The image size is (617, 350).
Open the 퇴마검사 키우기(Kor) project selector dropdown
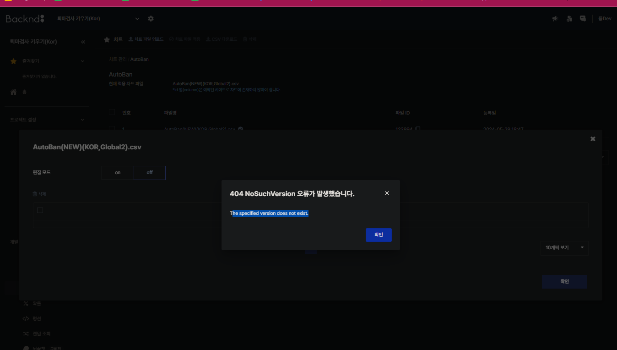pos(98,19)
